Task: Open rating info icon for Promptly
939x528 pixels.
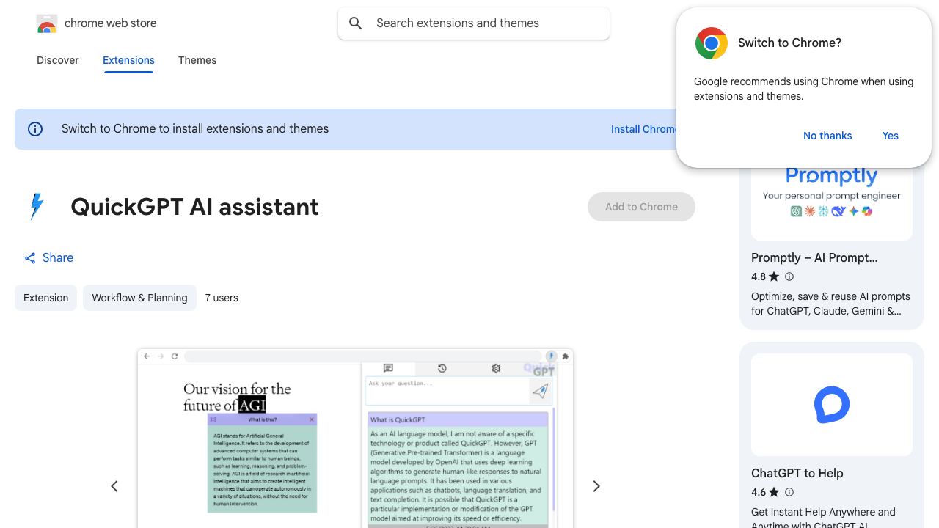Action: pyautogui.click(x=789, y=276)
